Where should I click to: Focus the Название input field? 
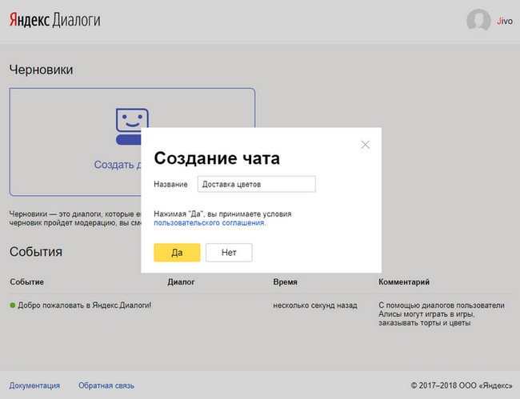pos(256,184)
